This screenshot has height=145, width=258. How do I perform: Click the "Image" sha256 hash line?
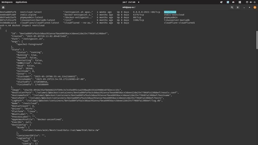tap(67, 90)
